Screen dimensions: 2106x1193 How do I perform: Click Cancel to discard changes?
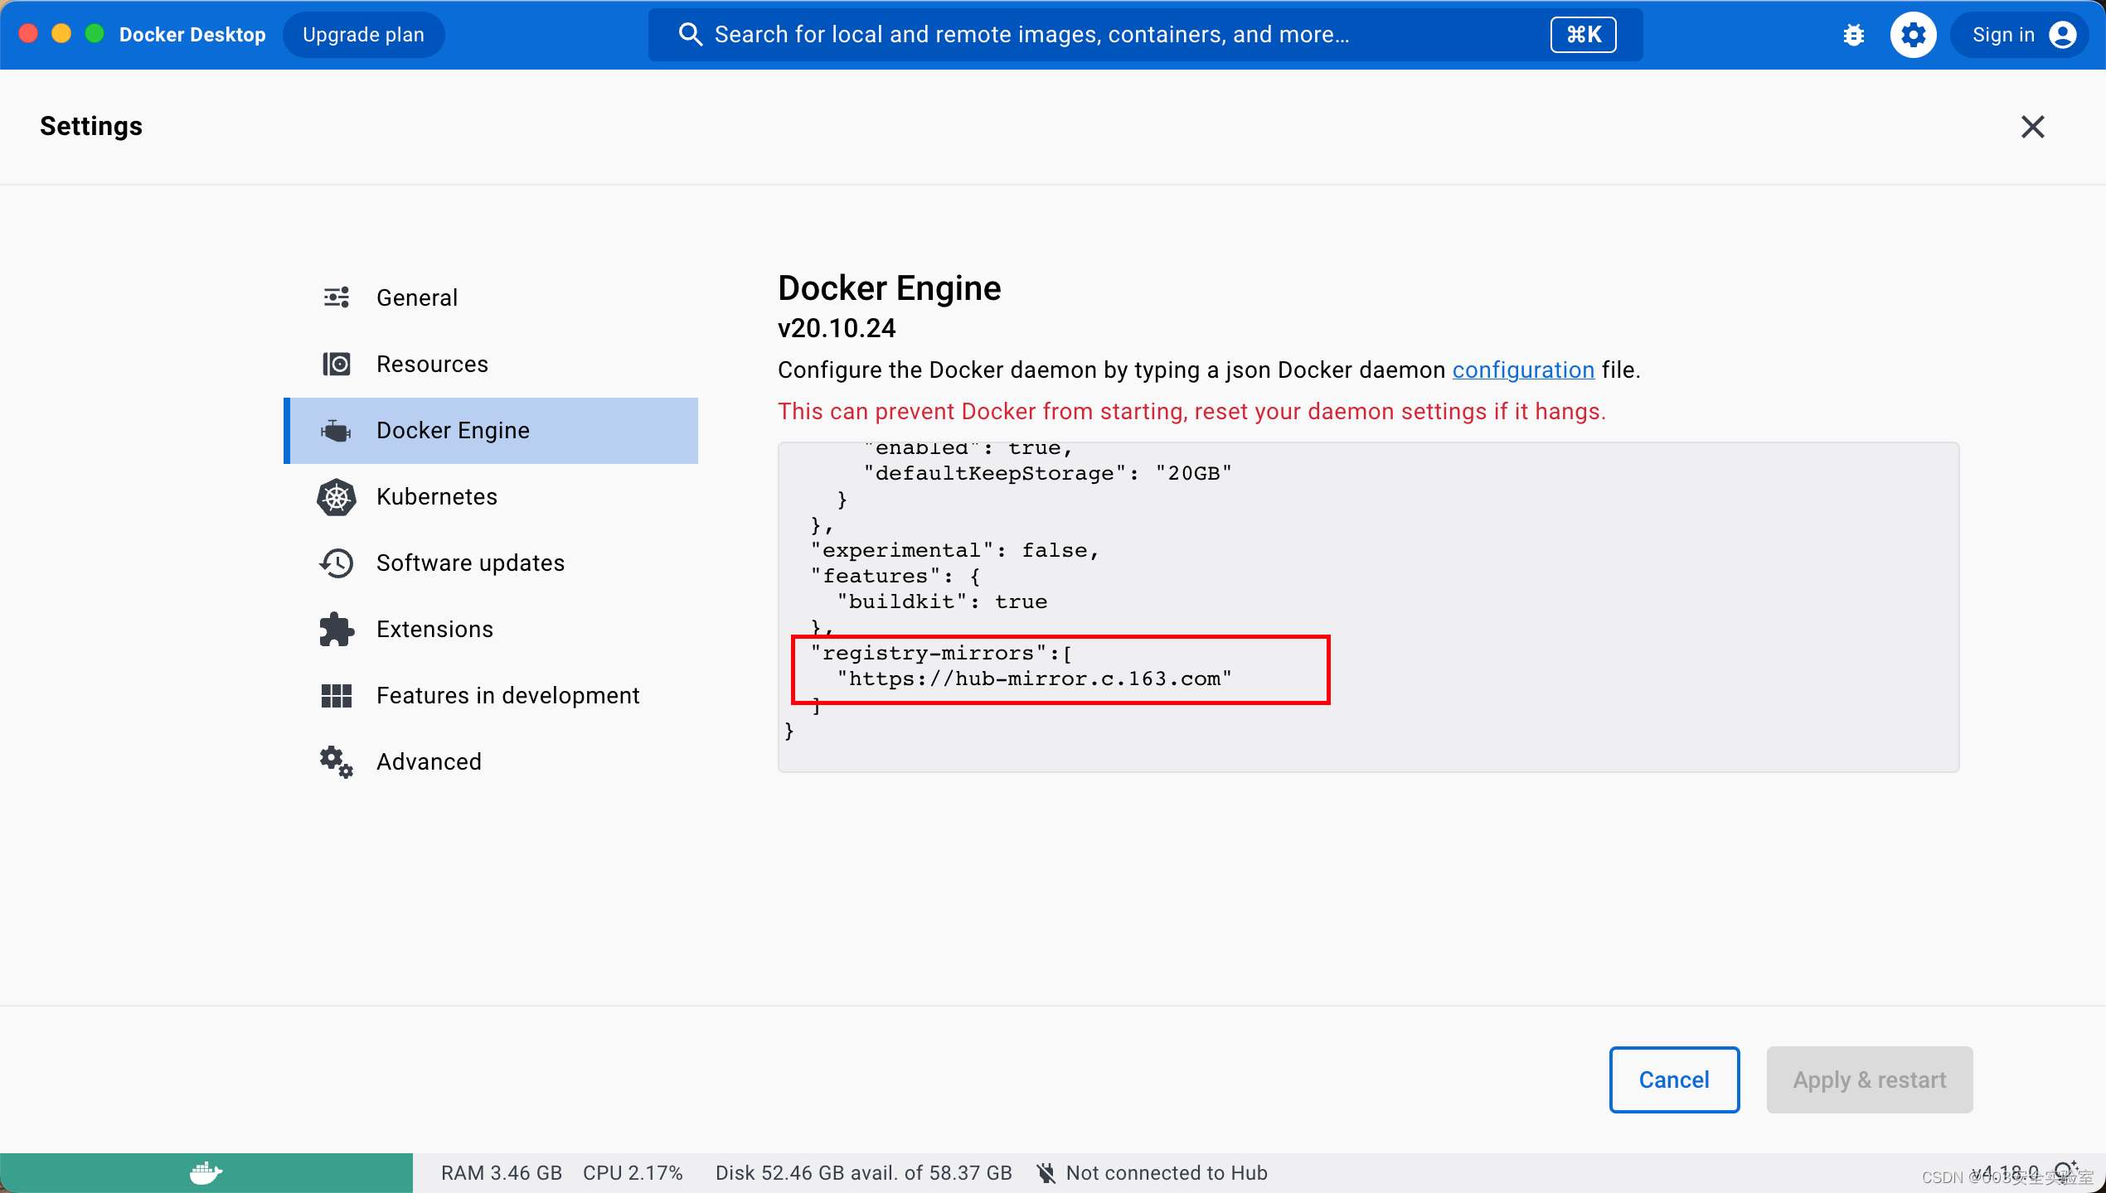[1675, 1079]
